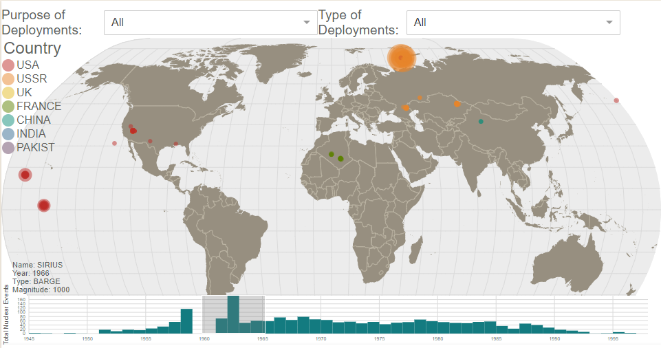Select the USA legend color swatch
This screenshot has height=348, width=661.
tap(8, 65)
